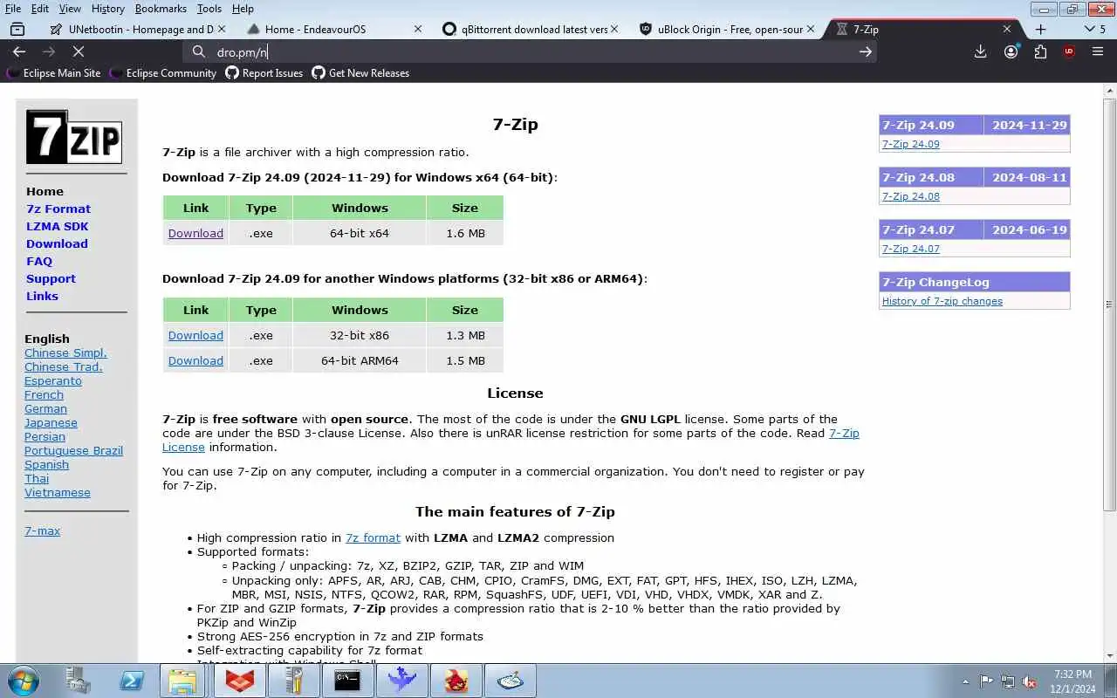Image resolution: width=1117 pixels, height=698 pixels.
Task: Open the red-and-white box taskbar icon
Action: coord(239,681)
